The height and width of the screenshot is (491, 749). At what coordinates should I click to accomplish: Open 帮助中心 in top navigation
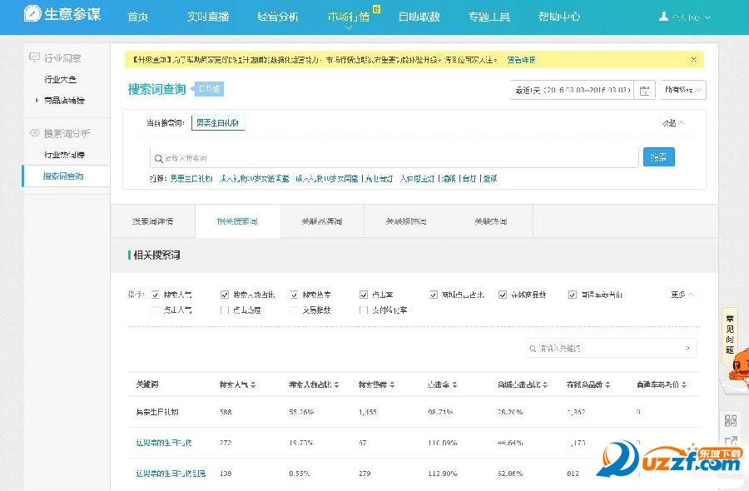[559, 17]
